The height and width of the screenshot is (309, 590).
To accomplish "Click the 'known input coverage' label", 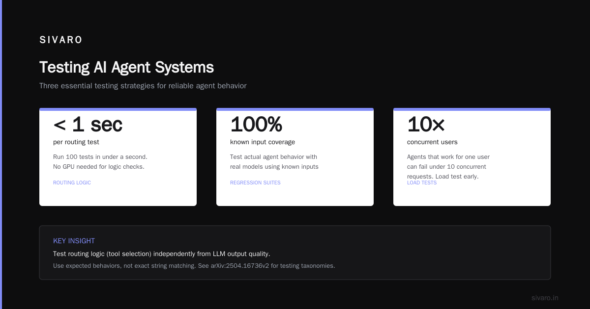I will click(x=263, y=142).
